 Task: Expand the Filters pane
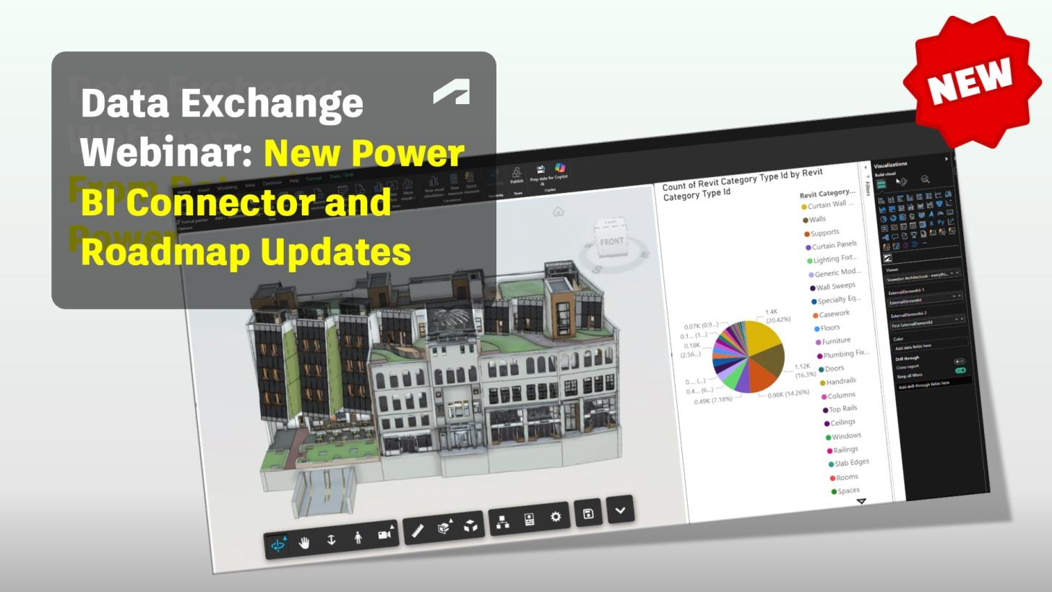[867, 167]
